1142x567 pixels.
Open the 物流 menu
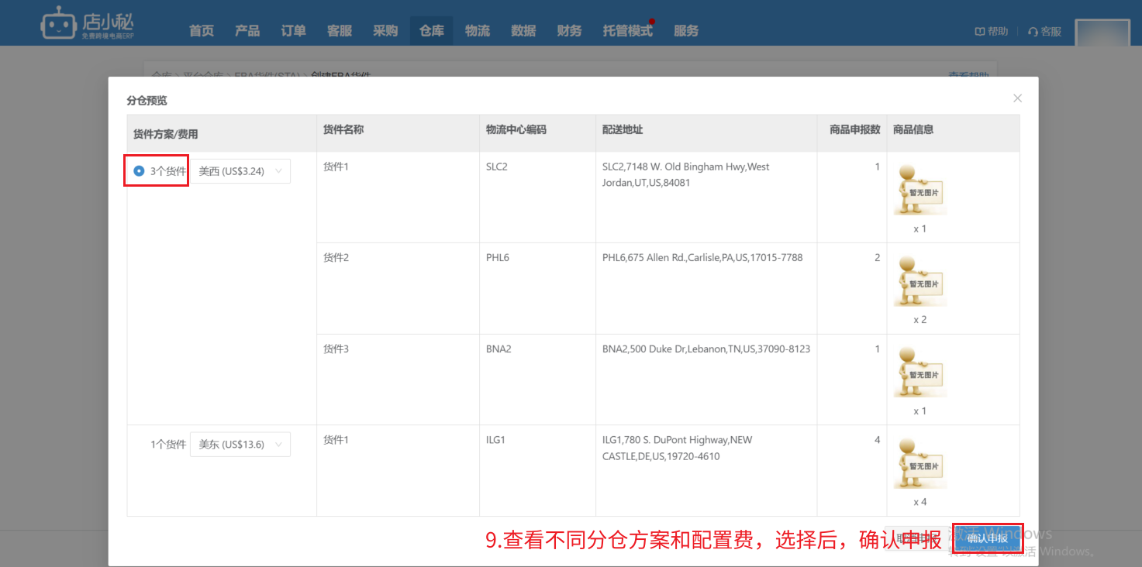[478, 31]
